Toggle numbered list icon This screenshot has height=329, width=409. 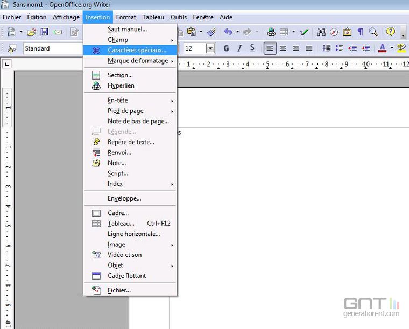(326, 48)
